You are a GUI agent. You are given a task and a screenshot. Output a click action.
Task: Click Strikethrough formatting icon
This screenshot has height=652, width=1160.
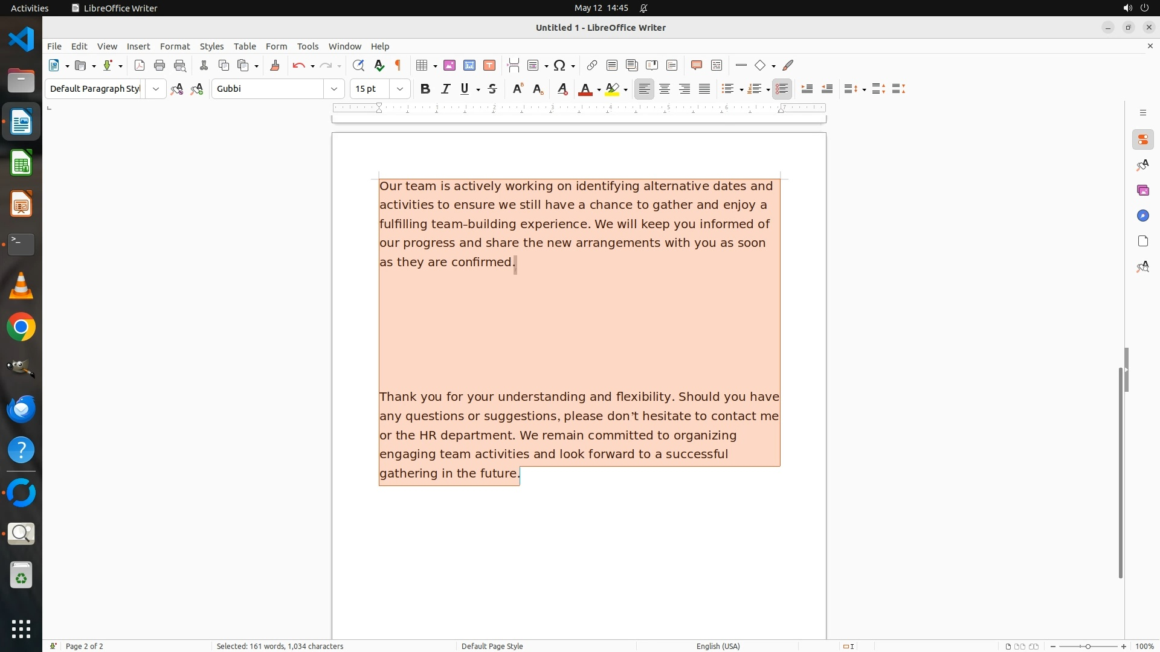click(492, 89)
